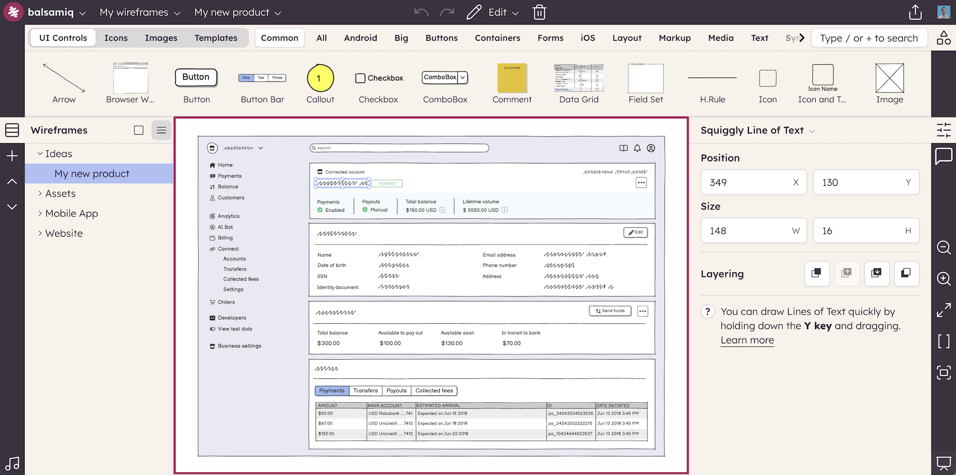Image resolution: width=956 pixels, height=475 pixels.
Task: Click the trash delete icon
Action: pyautogui.click(x=539, y=12)
